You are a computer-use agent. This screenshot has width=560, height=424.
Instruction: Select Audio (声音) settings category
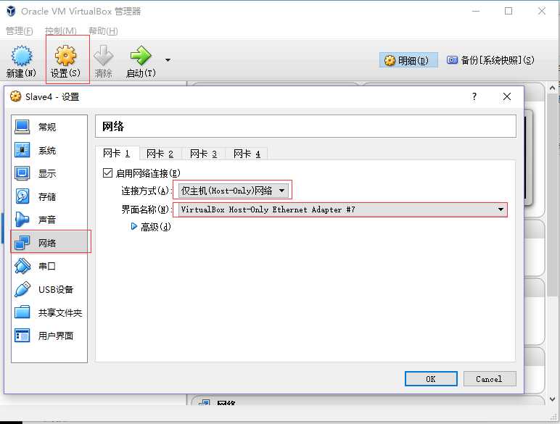coord(49,220)
